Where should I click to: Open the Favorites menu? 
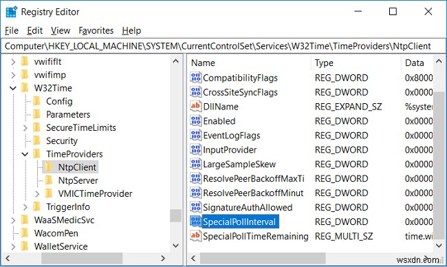[96, 30]
